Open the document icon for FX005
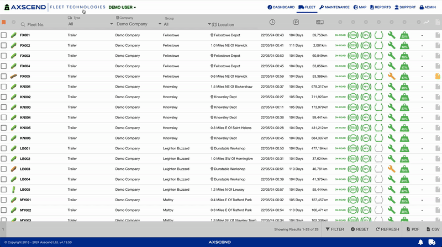This screenshot has width=442, height=247. click(x=438, y=77)
